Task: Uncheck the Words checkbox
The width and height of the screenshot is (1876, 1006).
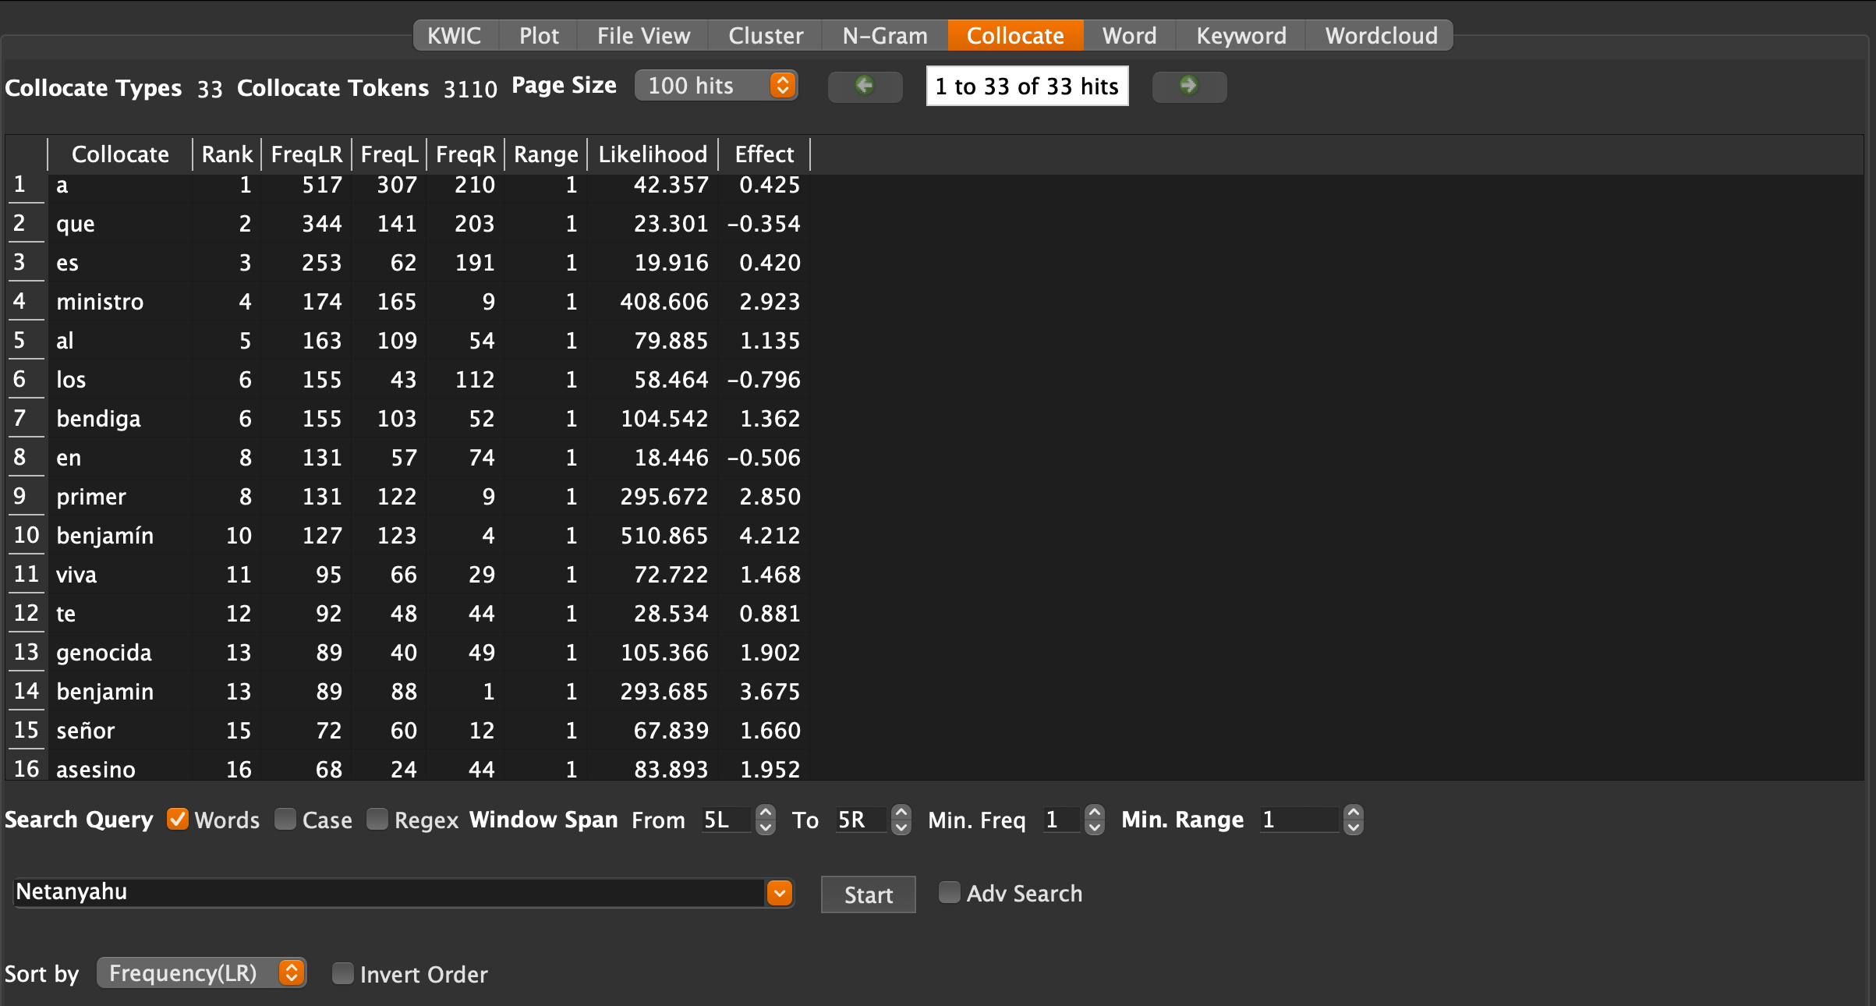Action: [178, 819]
